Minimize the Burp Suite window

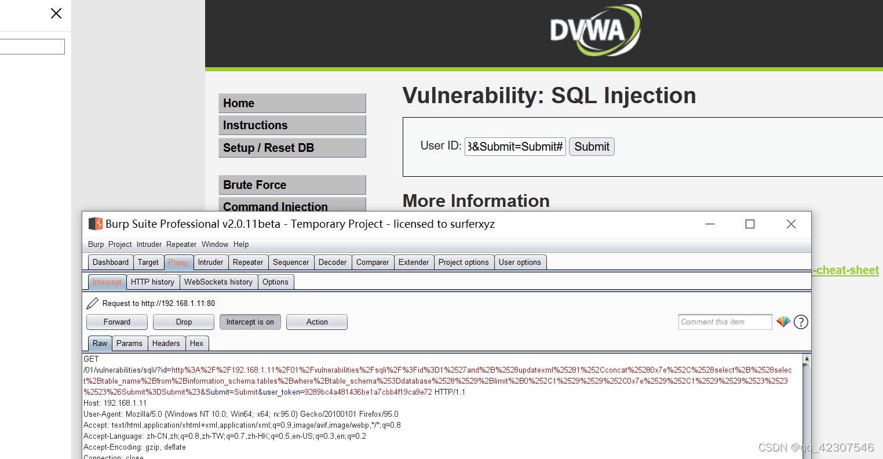pyautogui.click(x=710, y=224)
